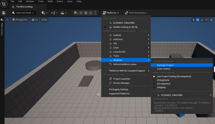Toggle world coordinate system globe icon
The image size is (215, 124).
212,20
